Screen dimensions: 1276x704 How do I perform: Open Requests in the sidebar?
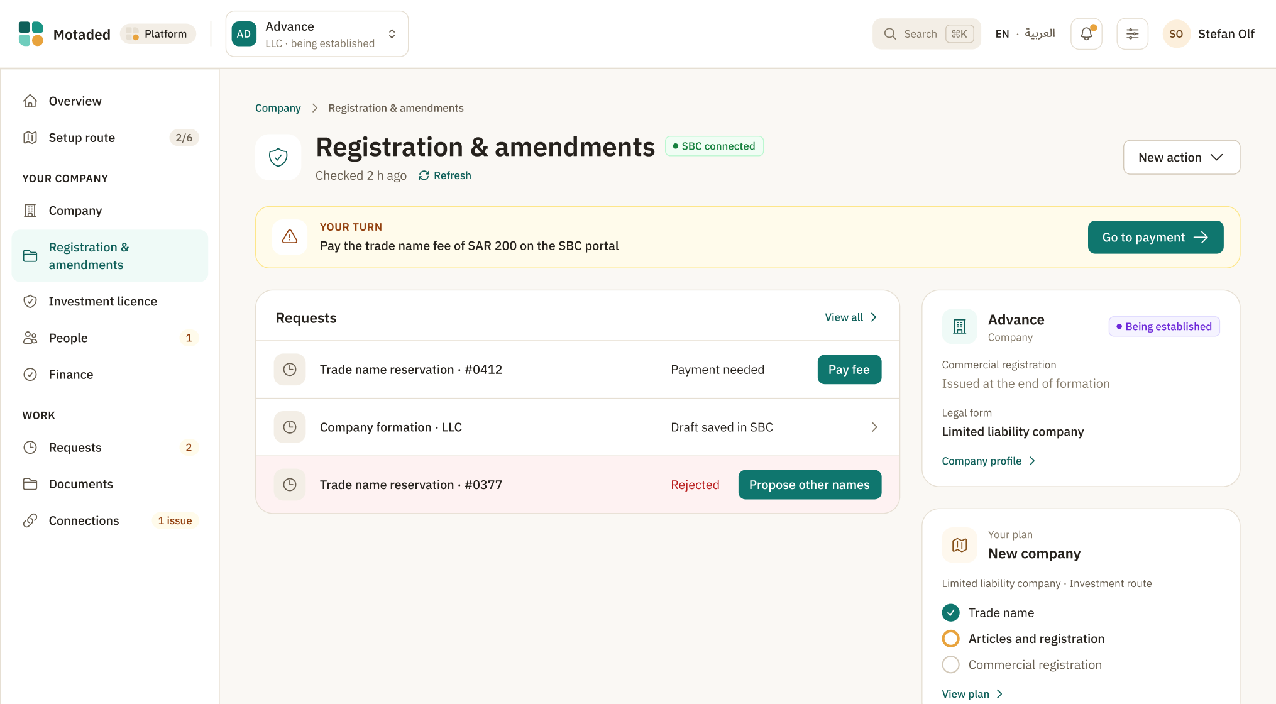(110, 448)
